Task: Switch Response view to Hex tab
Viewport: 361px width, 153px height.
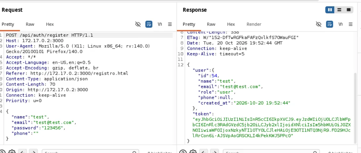Action: click(x=231, y=24)
